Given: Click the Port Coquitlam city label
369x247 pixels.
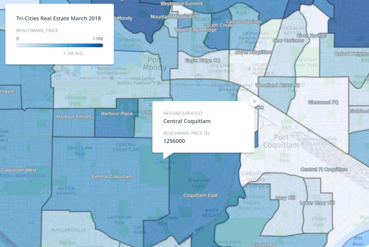Looking at the screenshot, I should (281, 141).
